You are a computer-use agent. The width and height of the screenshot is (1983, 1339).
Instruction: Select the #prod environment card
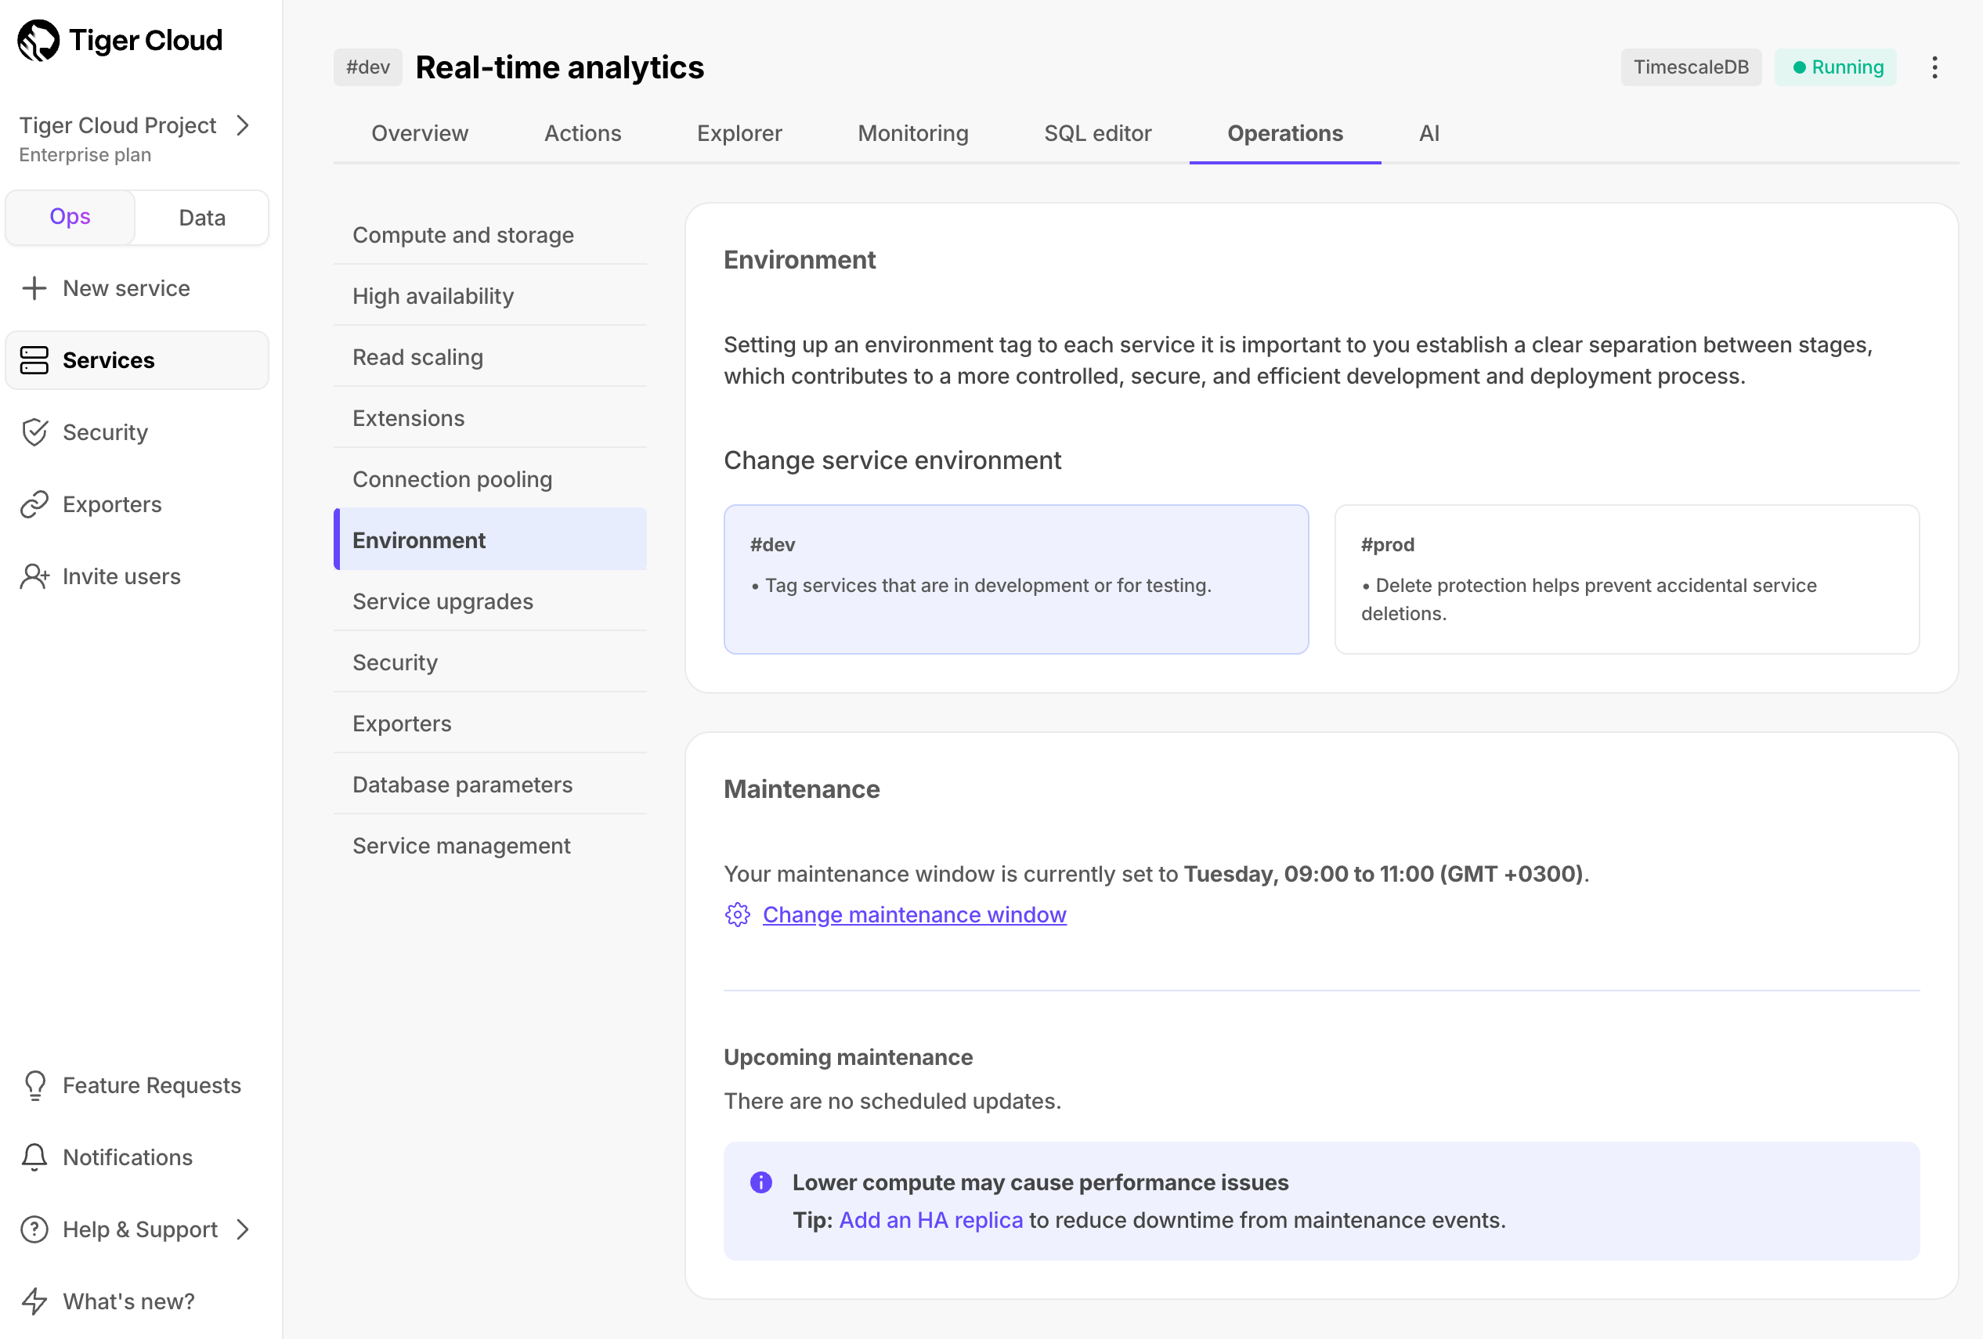[x=1627, y=580]
